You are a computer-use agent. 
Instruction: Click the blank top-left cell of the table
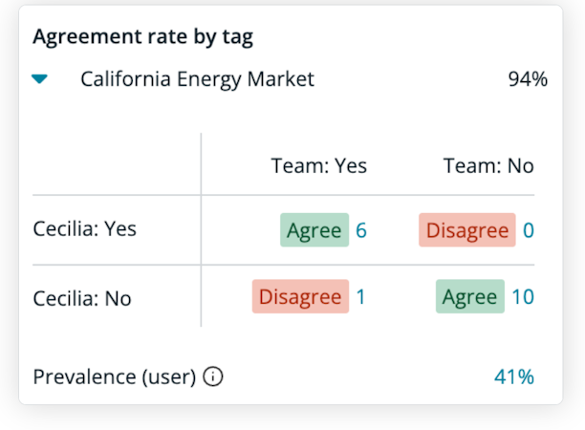coord(117,164)
